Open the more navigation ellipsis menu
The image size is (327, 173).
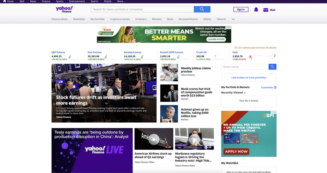233,19
